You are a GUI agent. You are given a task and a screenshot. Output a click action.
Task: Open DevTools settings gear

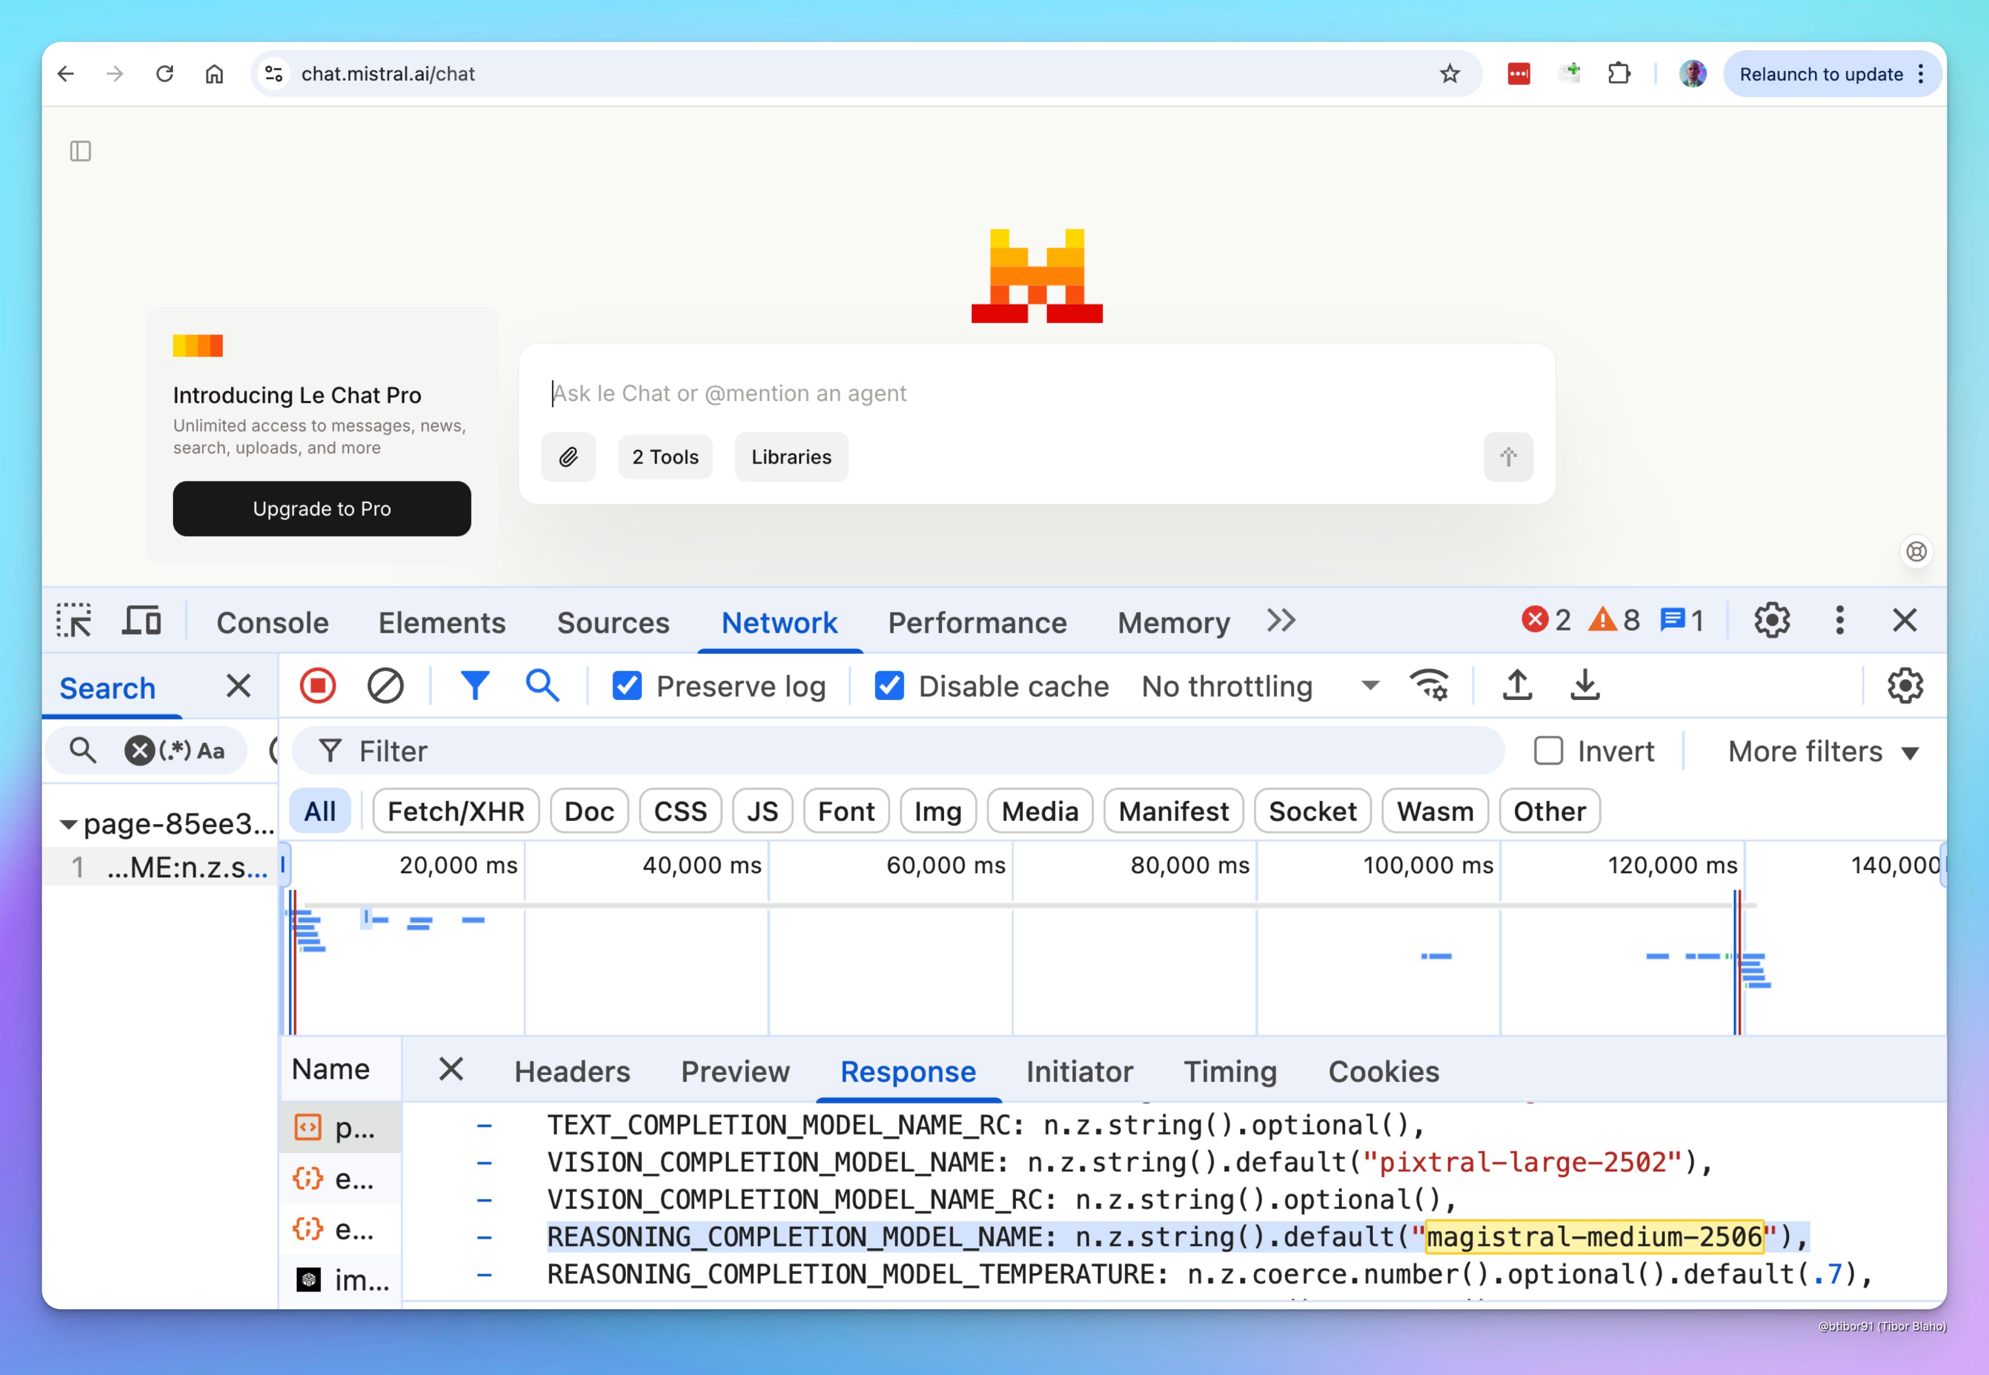coord(1772,620)
